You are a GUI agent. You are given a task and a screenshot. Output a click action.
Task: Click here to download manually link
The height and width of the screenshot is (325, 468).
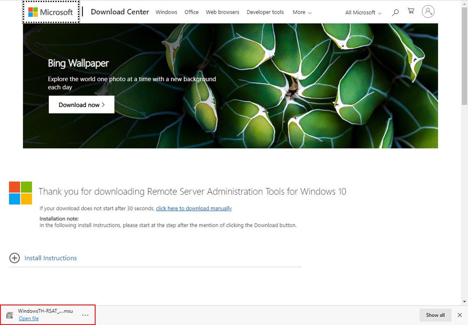click(x=194, y=209)
